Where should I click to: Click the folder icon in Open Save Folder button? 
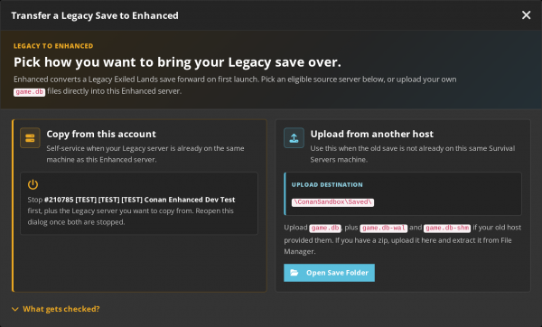point(294,273)
